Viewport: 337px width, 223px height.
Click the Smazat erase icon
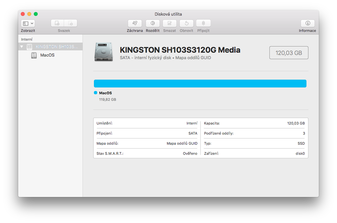[170, 23]
